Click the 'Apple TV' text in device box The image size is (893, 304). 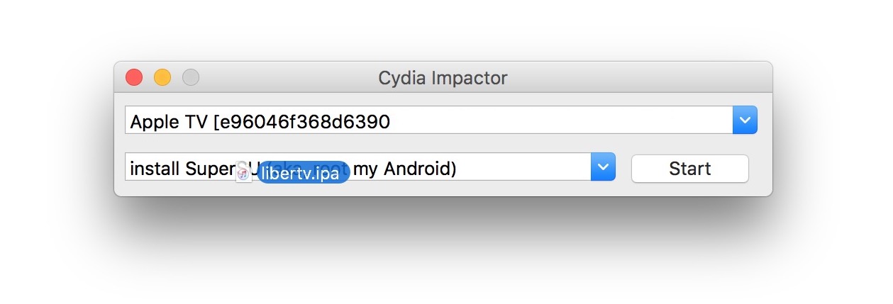click(168, 122)
